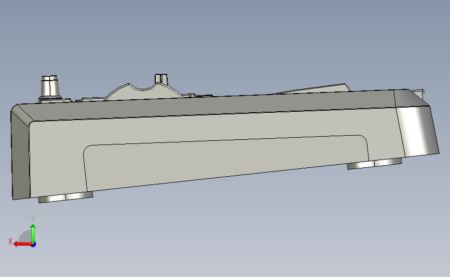The image size is (450, 277).
Task: Select the gray XY plane quadrant of triad
Action: pyautogui.click(x=25, y=236)
